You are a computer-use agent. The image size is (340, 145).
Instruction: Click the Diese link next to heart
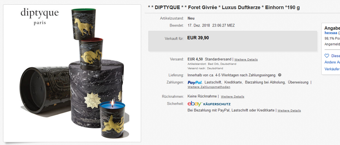(x=336, y=56)
